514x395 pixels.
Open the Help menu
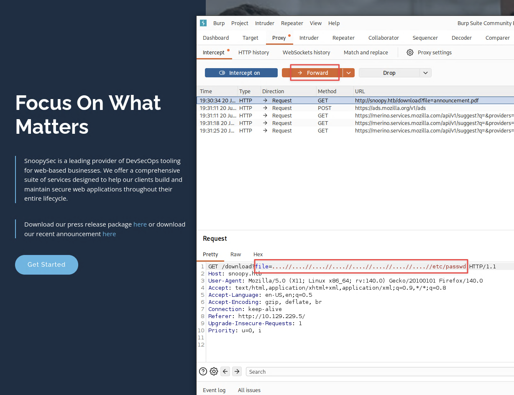click(334, 23)
